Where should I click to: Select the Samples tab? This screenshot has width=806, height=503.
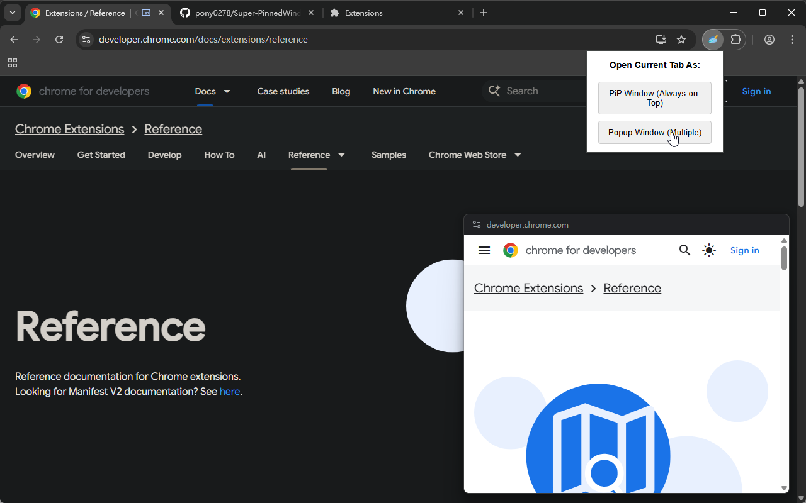click(x=389, y=155)
